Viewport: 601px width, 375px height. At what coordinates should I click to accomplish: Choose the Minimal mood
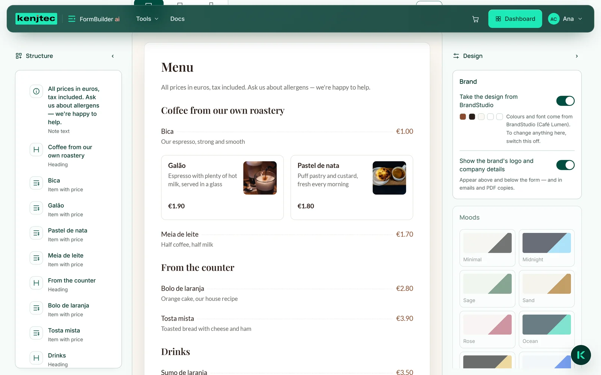[x=487, y=248]
